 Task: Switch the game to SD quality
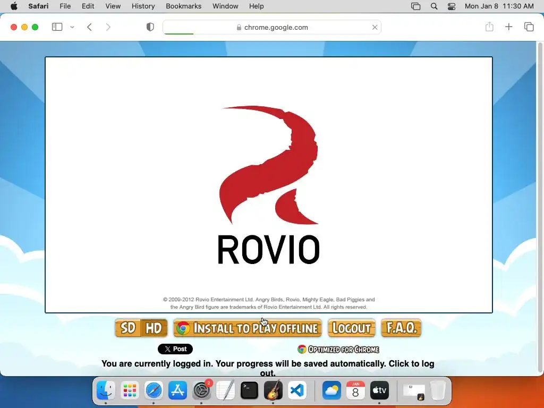(x=127, y=328)
